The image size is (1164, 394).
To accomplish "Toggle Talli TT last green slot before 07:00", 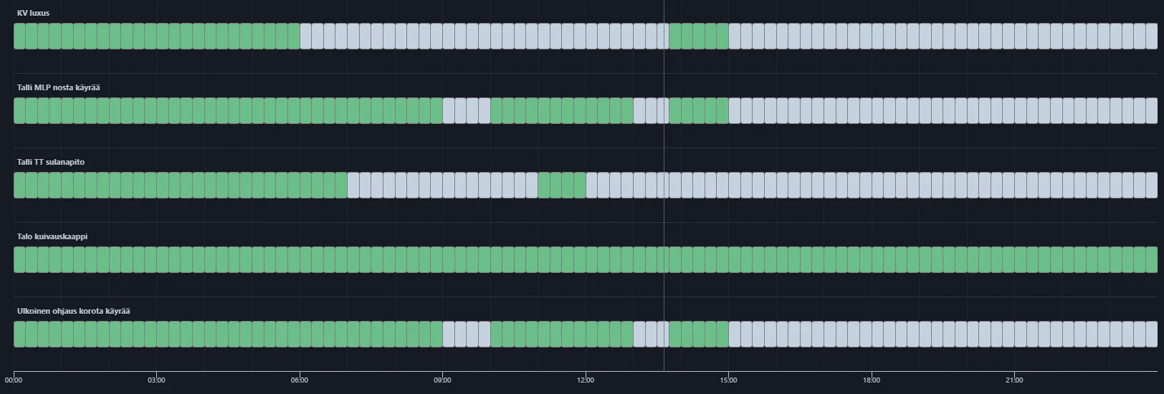I will pyautogui.click(x=341, y=185).
